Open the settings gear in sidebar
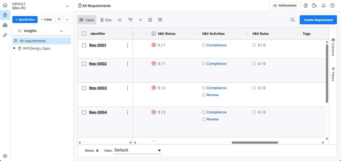341x161 pixels. click(5, 156)
